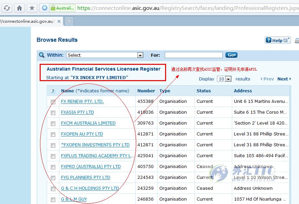Click the Go button
Screen dimensions: 299x204
click(x=231, y=55)
